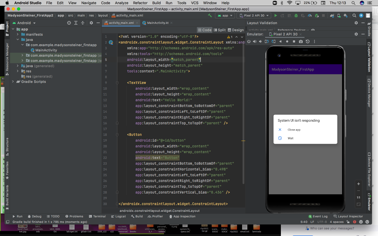Open the Build menu
This screenshot has width=378, height=236.
point(156,3)
